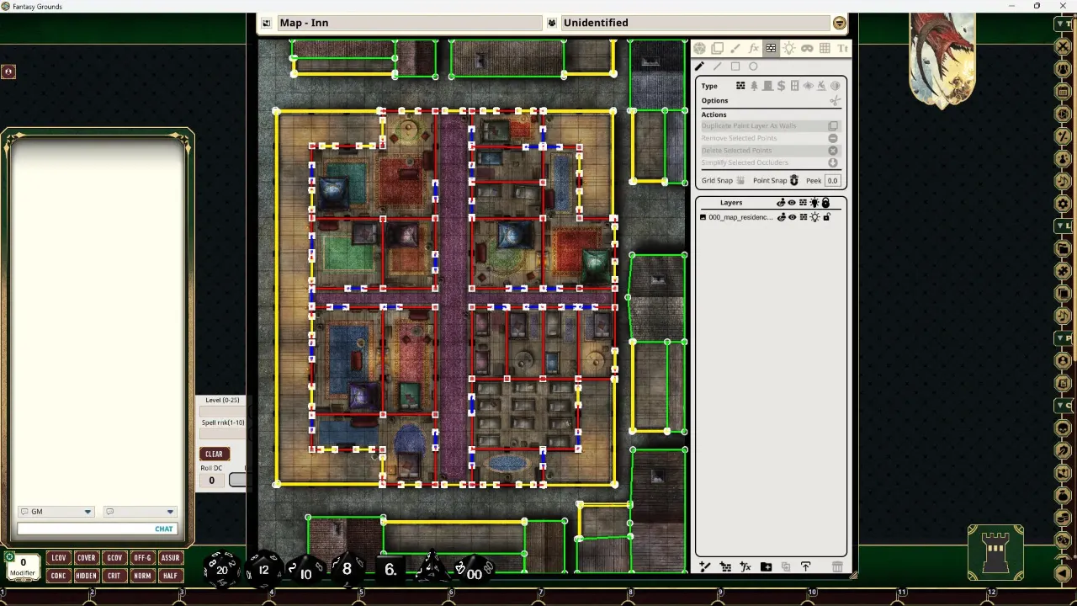Click the d8 die
Image resolution: width=1077 pixels, height=606 pixels.
[x=347, y=570]
